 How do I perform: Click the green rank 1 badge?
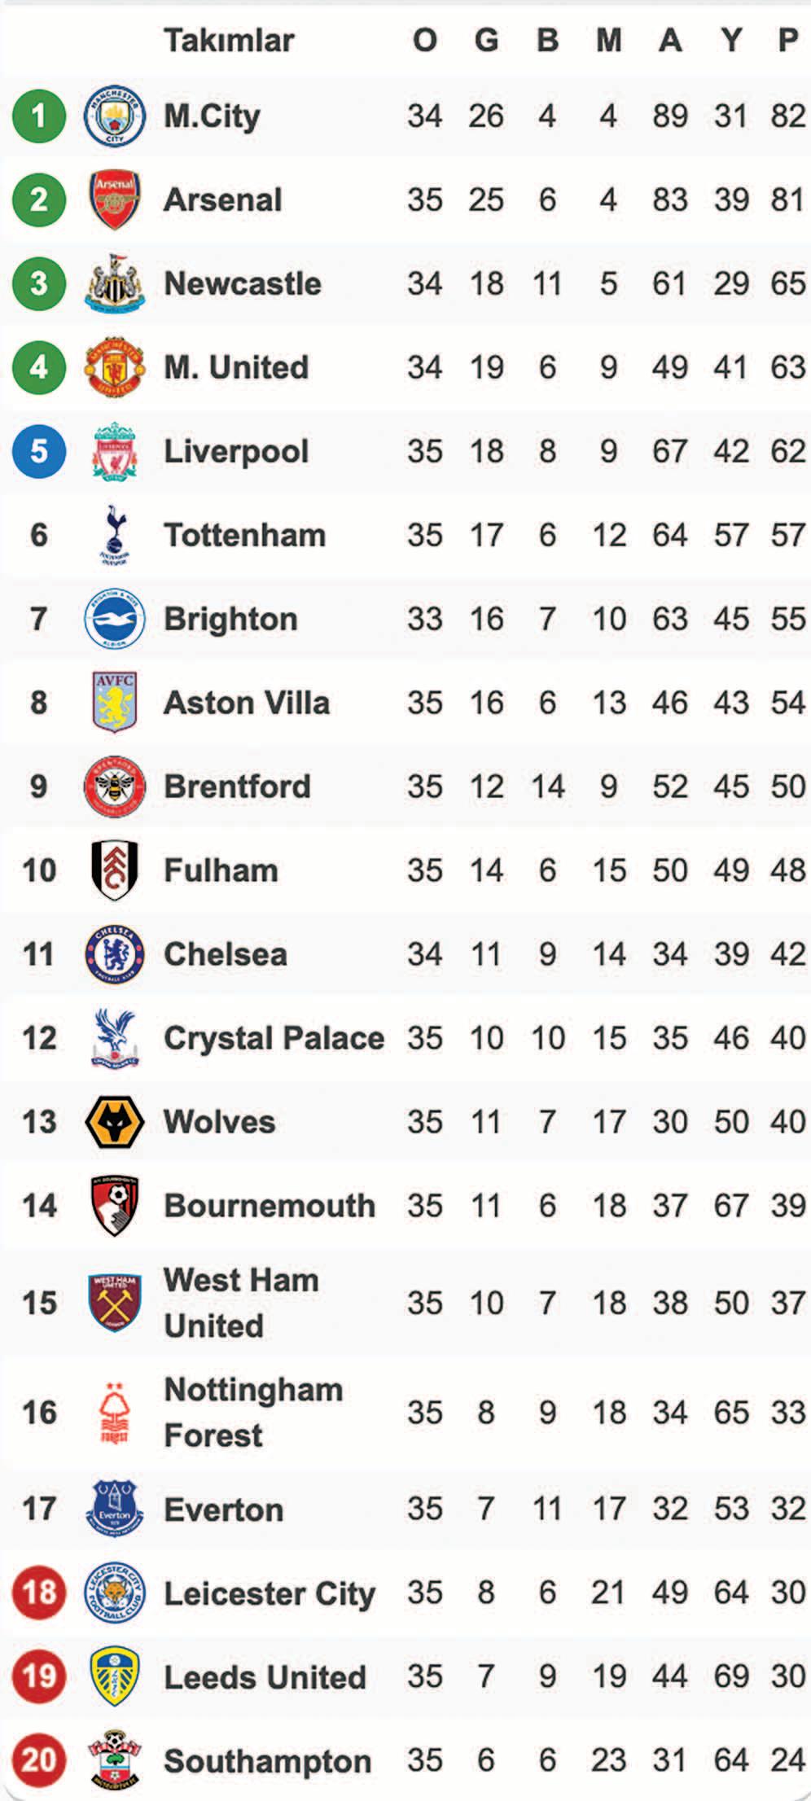coord(39,116)
